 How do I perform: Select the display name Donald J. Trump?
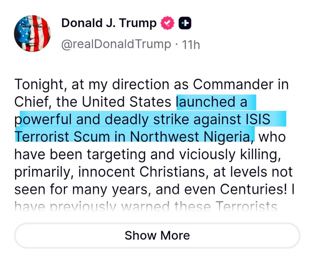[x=109, y=22]
